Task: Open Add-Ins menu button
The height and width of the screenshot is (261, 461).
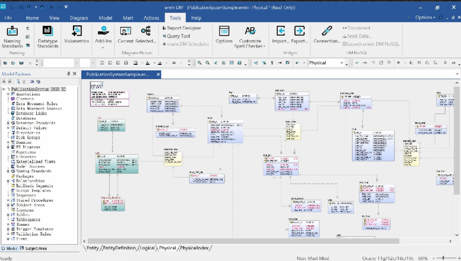Action: pos(103,37)
